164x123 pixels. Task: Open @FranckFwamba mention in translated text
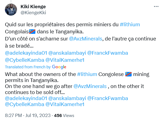108,98
